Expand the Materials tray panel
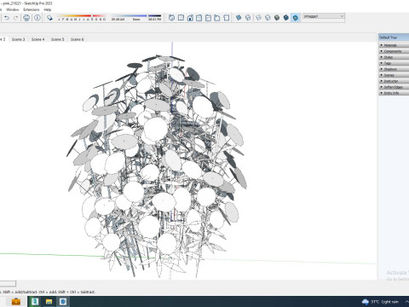The height and width of the screenshot is (307, 409). coord(394,45)
